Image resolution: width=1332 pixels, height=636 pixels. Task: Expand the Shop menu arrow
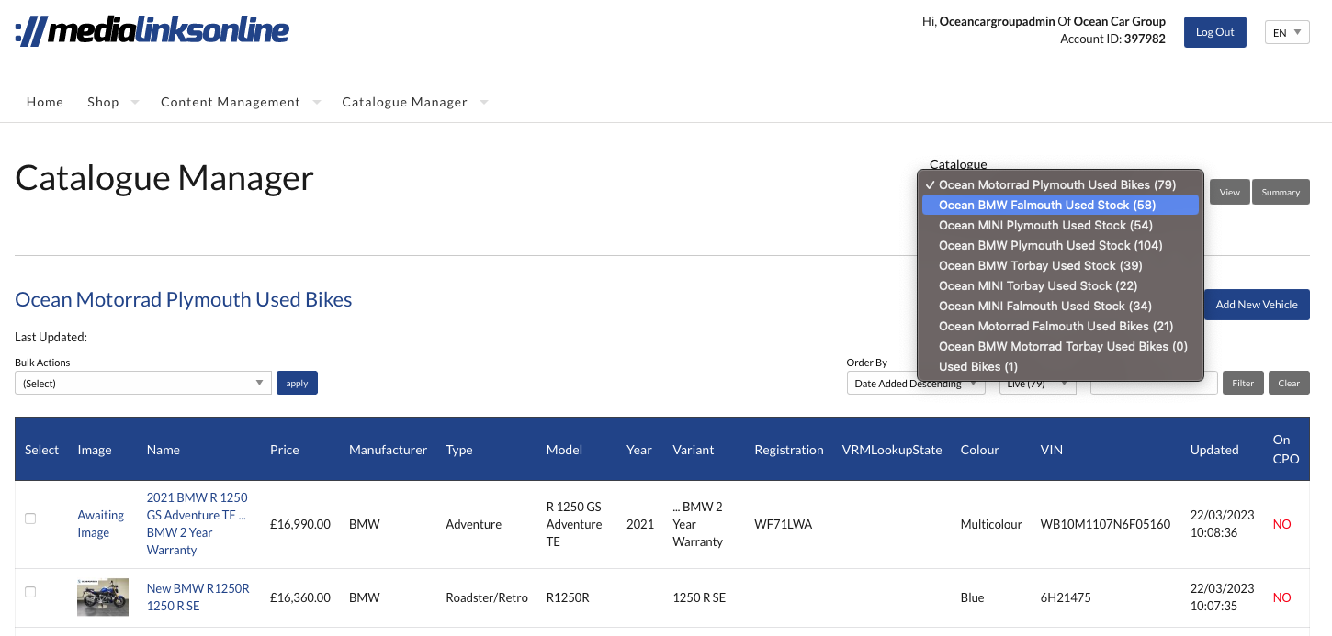coord(135,102)
